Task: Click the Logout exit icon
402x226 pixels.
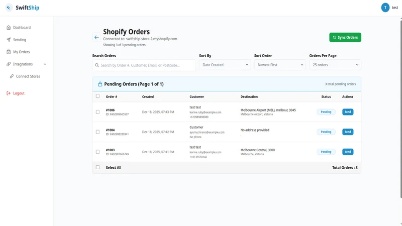Action: (9, 93)
